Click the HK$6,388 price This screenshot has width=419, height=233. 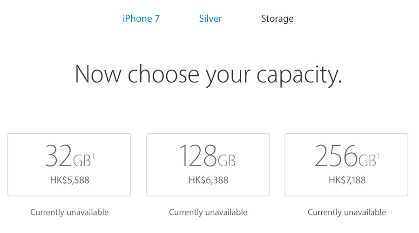coord(208,180)
